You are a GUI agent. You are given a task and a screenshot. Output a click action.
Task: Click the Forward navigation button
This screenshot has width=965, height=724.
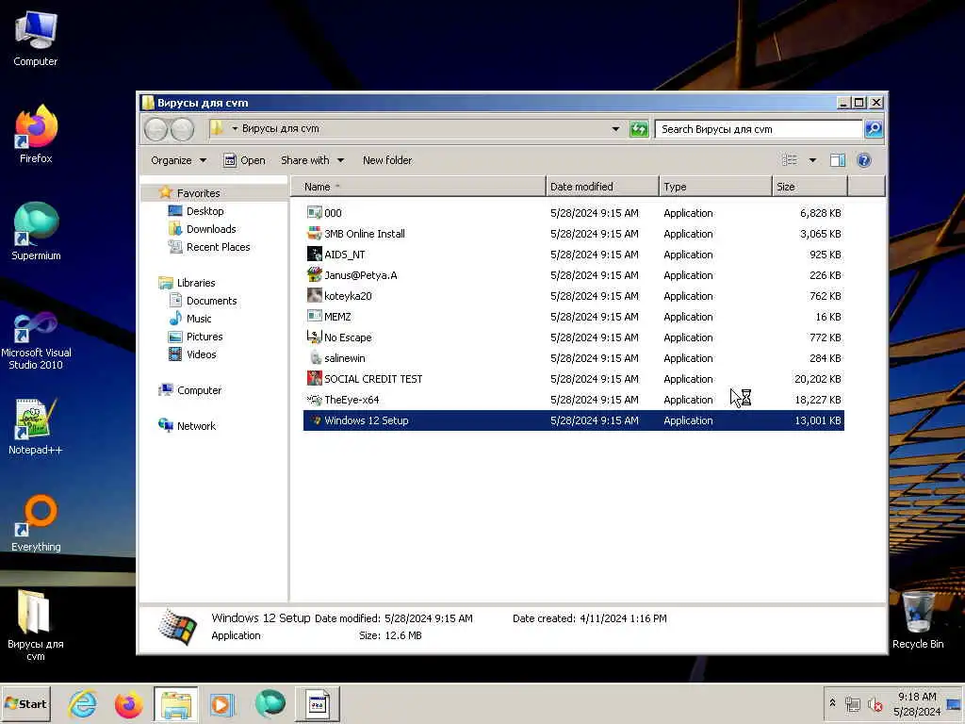(x=182, y=129)
